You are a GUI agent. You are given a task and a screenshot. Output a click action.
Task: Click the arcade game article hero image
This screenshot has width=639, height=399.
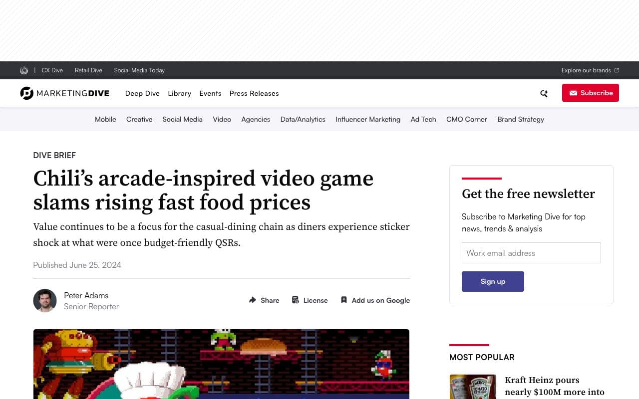[x=221, y=364]
